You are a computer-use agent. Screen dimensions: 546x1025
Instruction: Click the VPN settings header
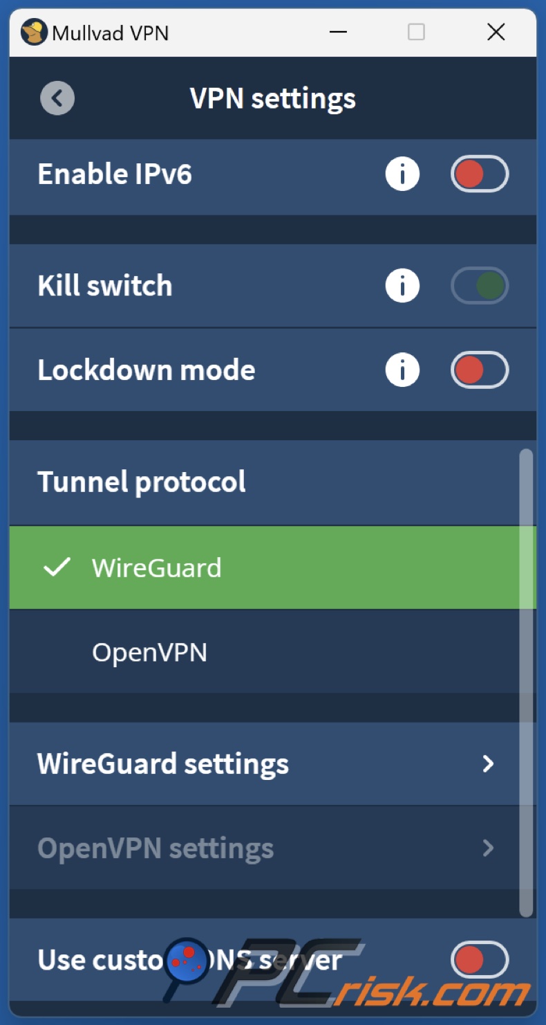273,98
